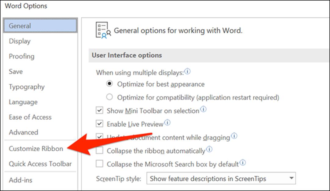Go to the Save options category
330x191 pixels.
(16, 71)
